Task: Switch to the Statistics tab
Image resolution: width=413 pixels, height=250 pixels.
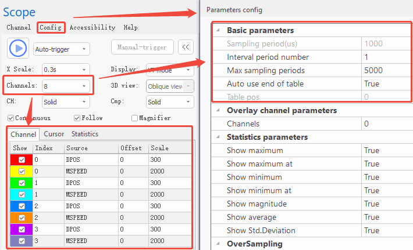Action: 85,134
